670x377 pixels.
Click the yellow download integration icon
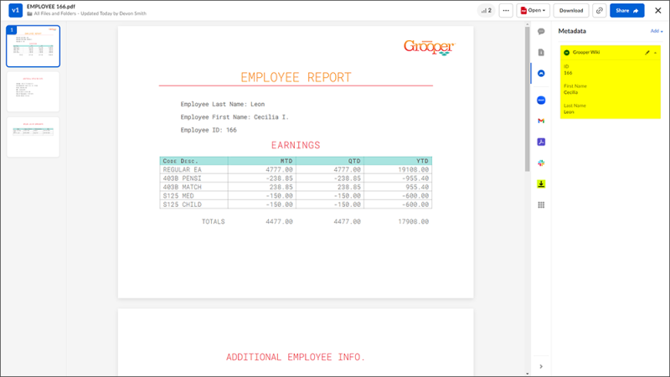coord(541,183)
